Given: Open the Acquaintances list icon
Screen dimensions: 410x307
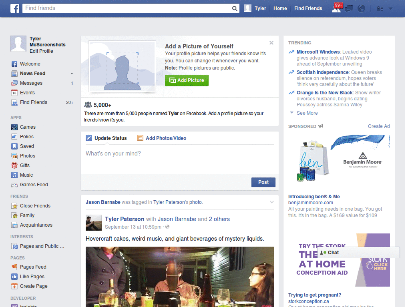Looking at the screenshot, I should coord(14,225).
